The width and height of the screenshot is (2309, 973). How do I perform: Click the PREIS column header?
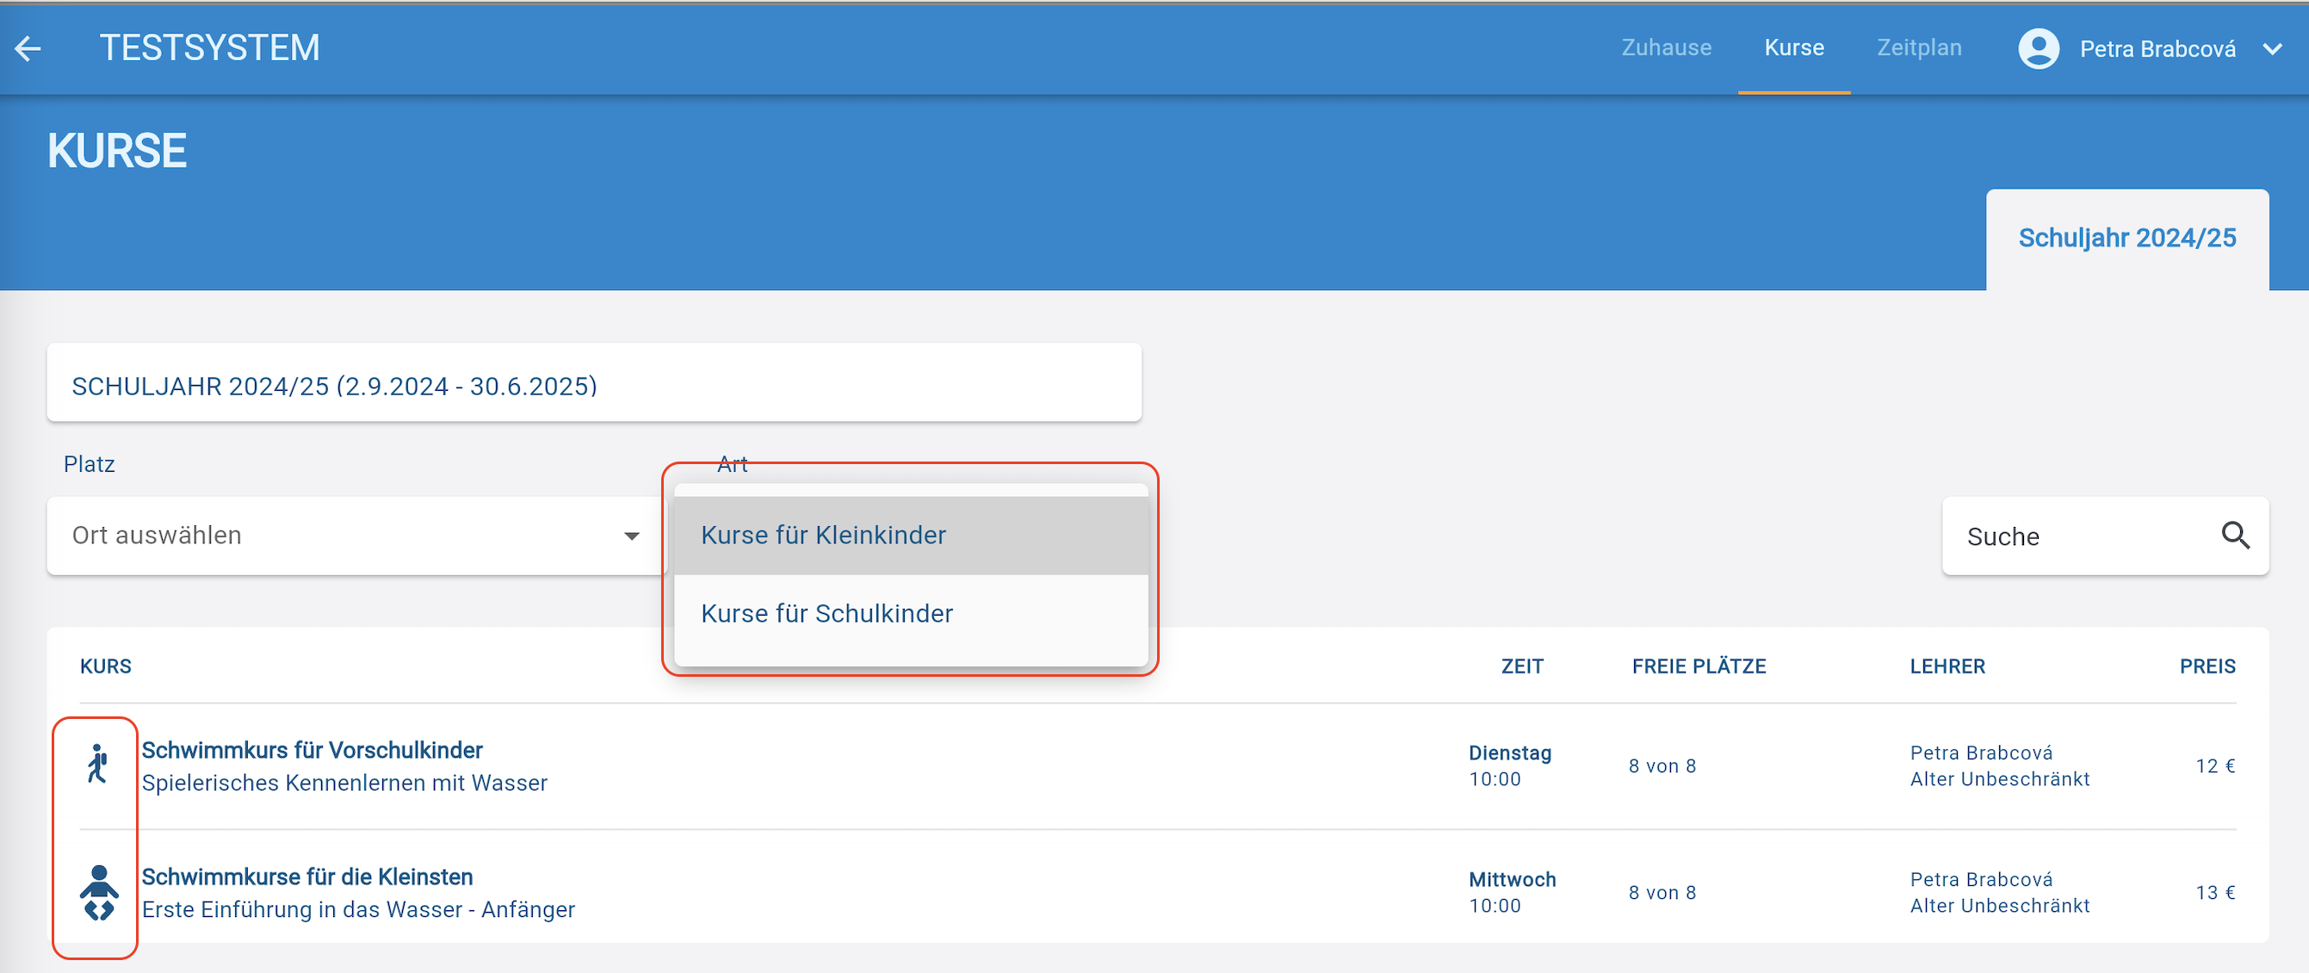[2207, 666]
